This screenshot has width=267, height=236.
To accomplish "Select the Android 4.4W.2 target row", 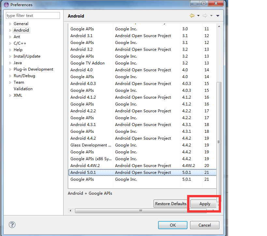I will [142, 166].
